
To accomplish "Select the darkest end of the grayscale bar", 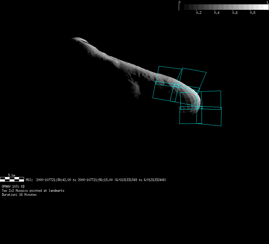I will (187, 7).
